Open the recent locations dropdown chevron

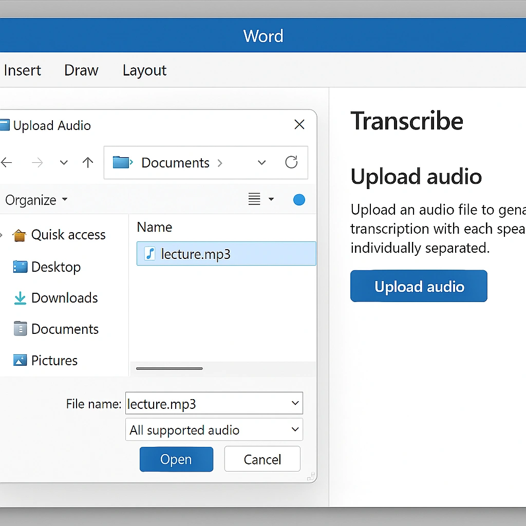tap(64, 163)
